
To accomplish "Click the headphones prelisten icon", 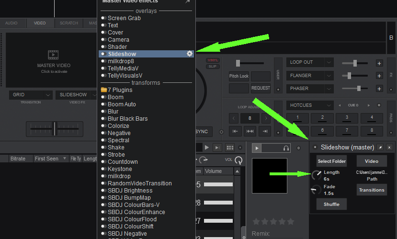I will point(286,148).
